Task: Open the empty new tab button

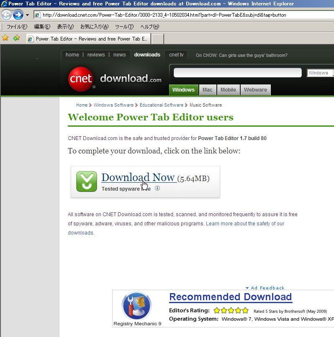Action: tap(158, 39)
